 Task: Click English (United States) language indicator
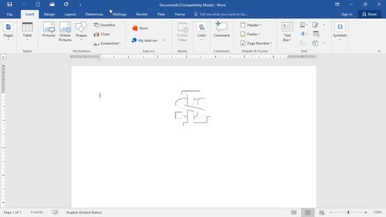click(x=84, y=212)
